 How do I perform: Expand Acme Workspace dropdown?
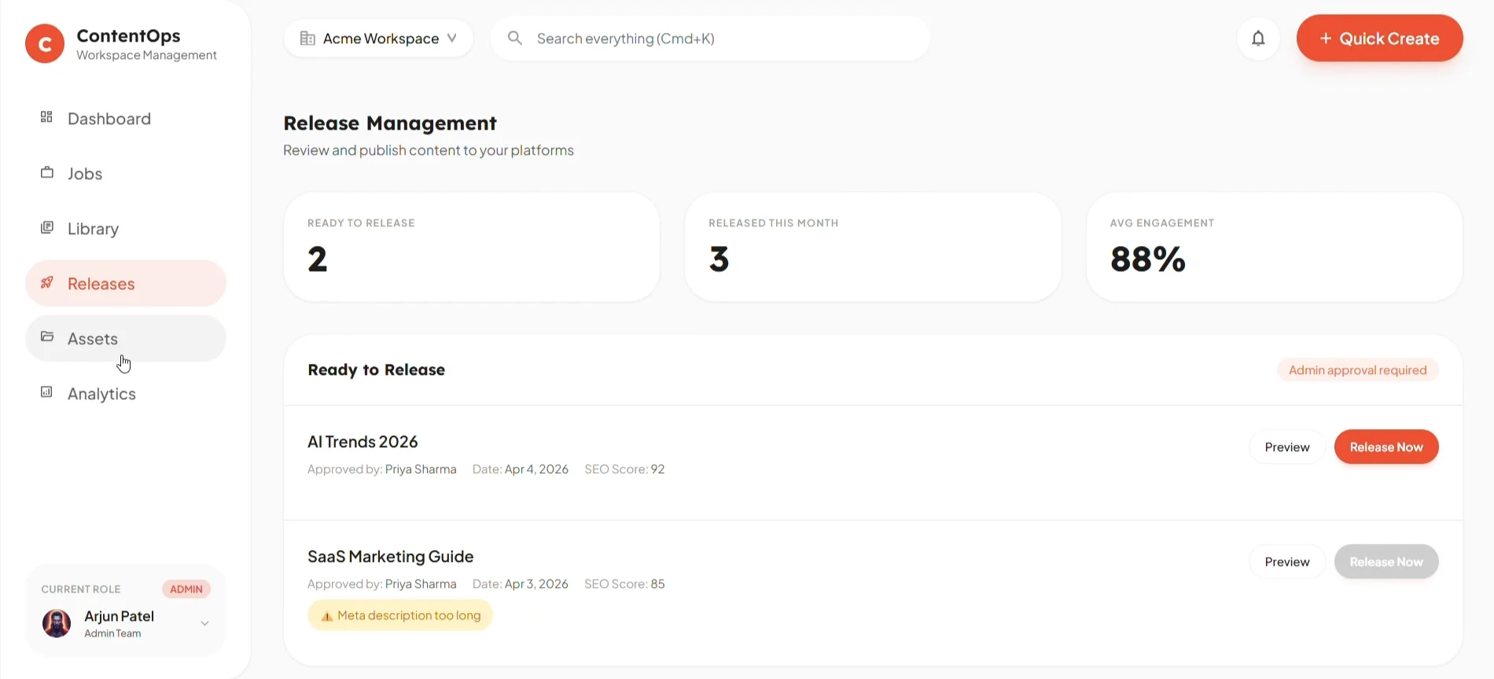click(x=378, y=39)
